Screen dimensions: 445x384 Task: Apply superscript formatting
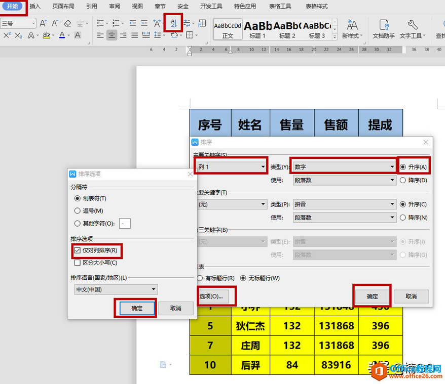7,35
